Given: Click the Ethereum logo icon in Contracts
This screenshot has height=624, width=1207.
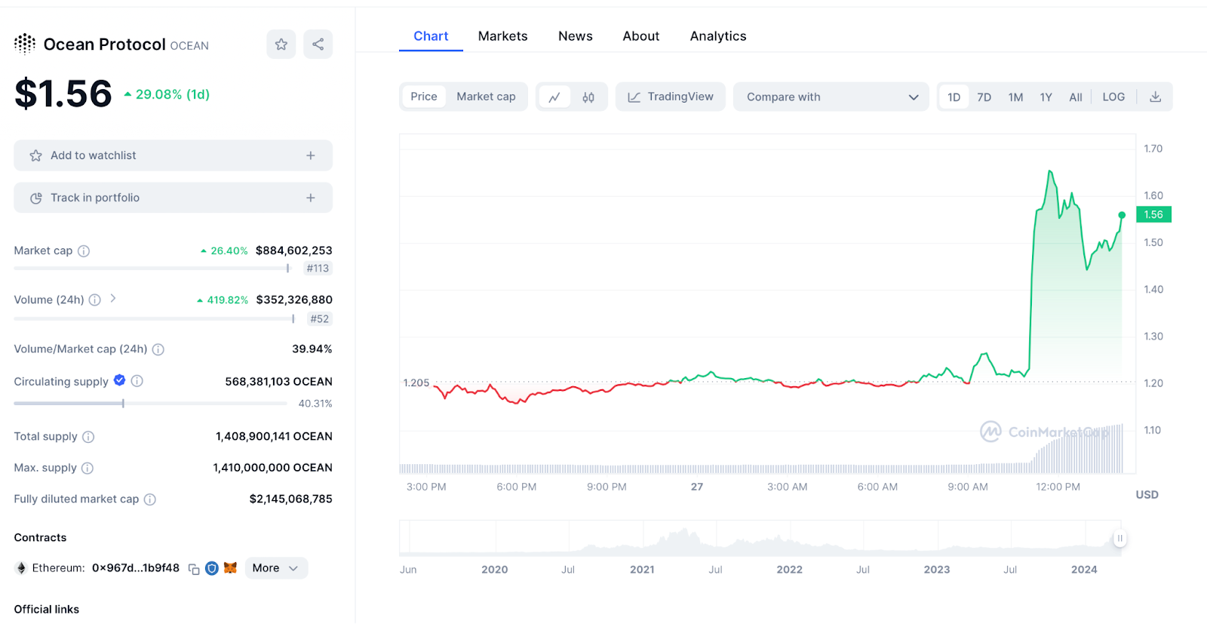Looking at the screenshot, I should pos(21,568).
